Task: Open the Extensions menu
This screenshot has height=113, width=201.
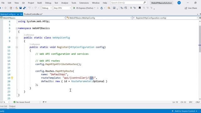Action: click(84, 3)
